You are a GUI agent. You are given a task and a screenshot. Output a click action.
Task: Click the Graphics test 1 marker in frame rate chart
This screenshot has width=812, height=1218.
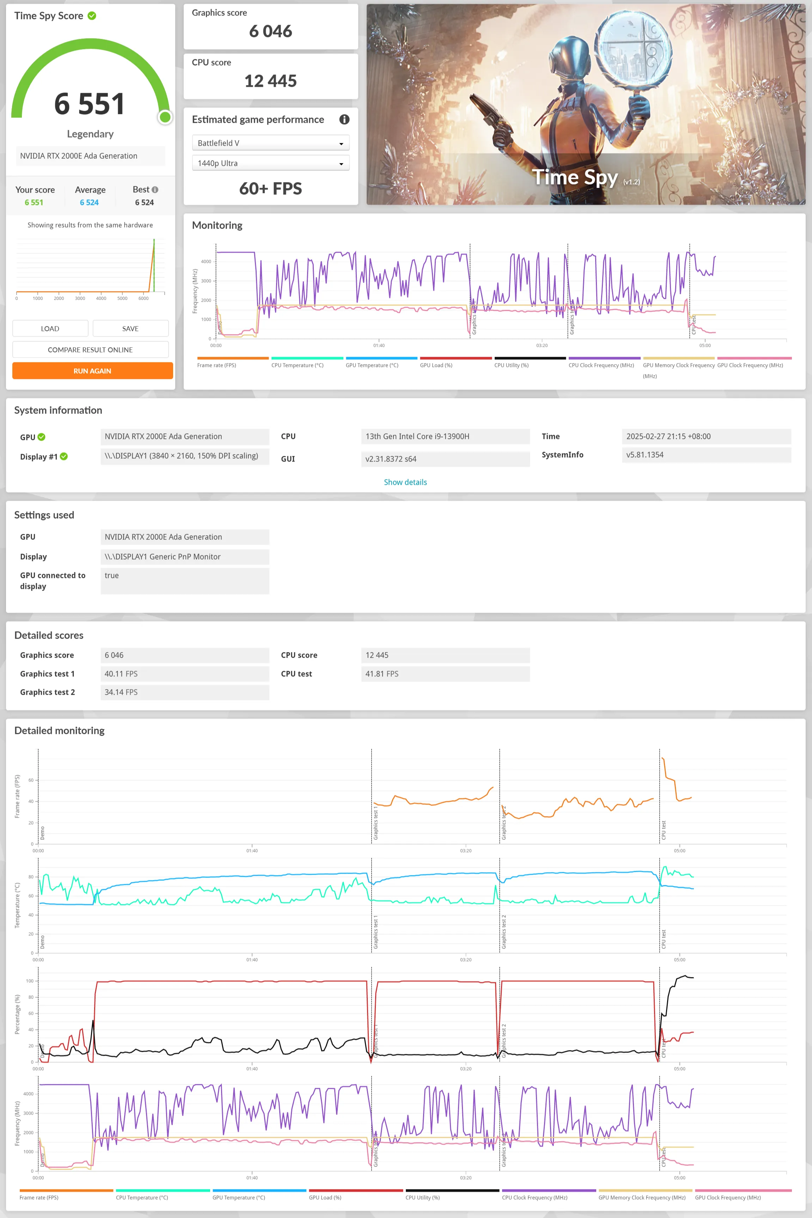[376, 823]
